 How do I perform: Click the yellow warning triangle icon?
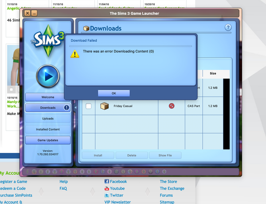(x=74, y=53)
